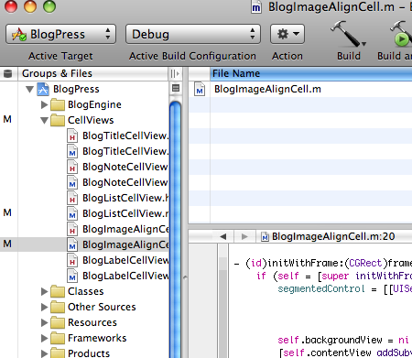
Task: Click the BlogPress project icon in the tree
Action: click(x=43, y=89)
